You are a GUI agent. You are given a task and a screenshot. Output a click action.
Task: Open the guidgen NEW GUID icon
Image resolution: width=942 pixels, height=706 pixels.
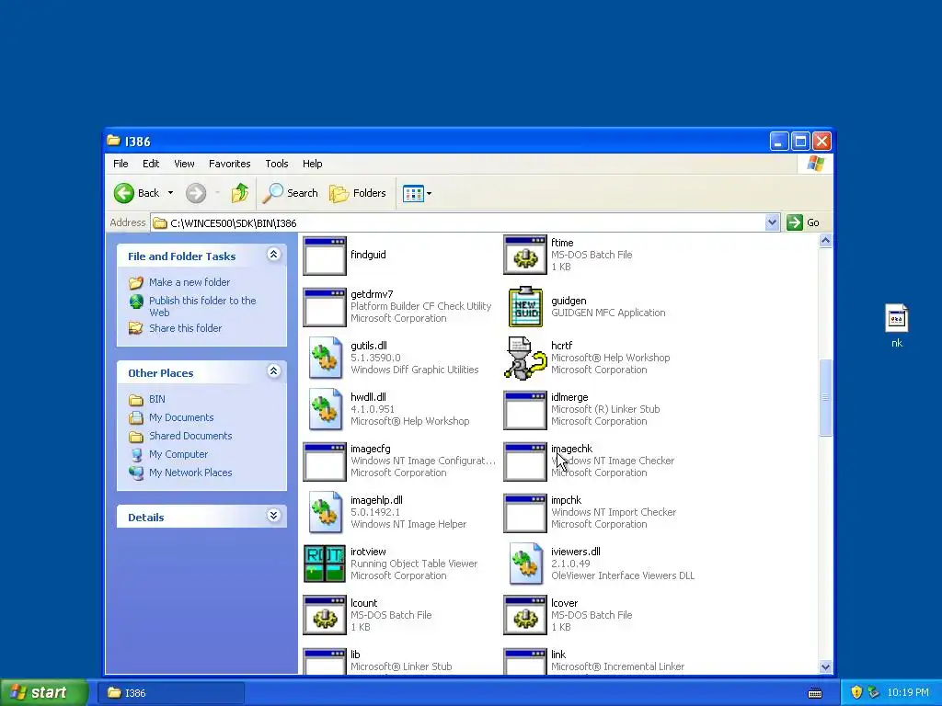point(525,307)
